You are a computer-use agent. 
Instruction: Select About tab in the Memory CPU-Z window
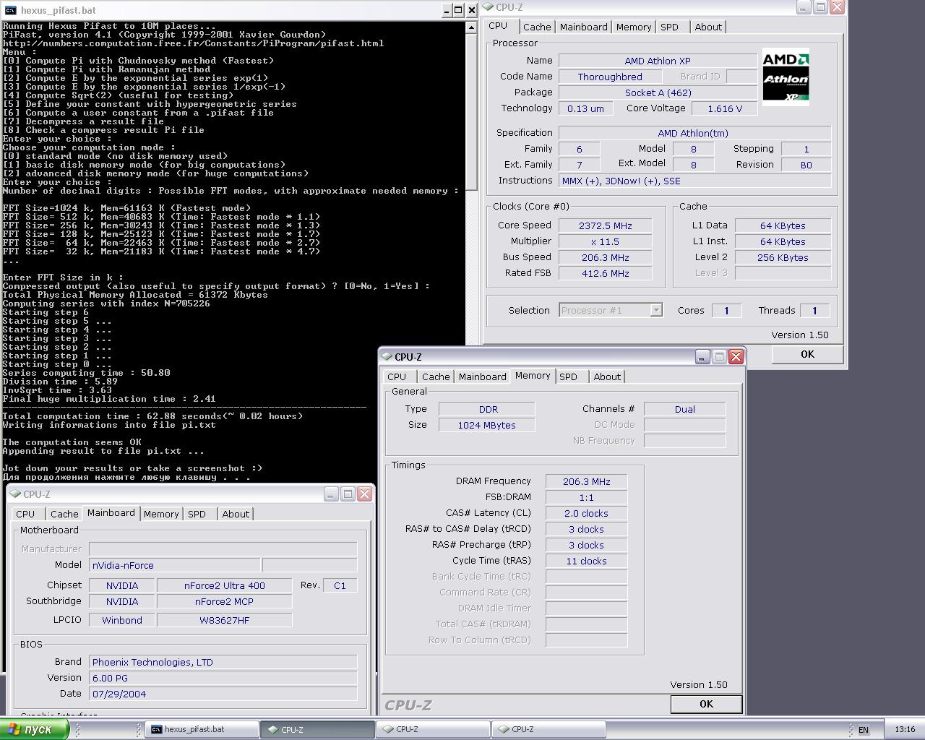click(x=607, y=377)
